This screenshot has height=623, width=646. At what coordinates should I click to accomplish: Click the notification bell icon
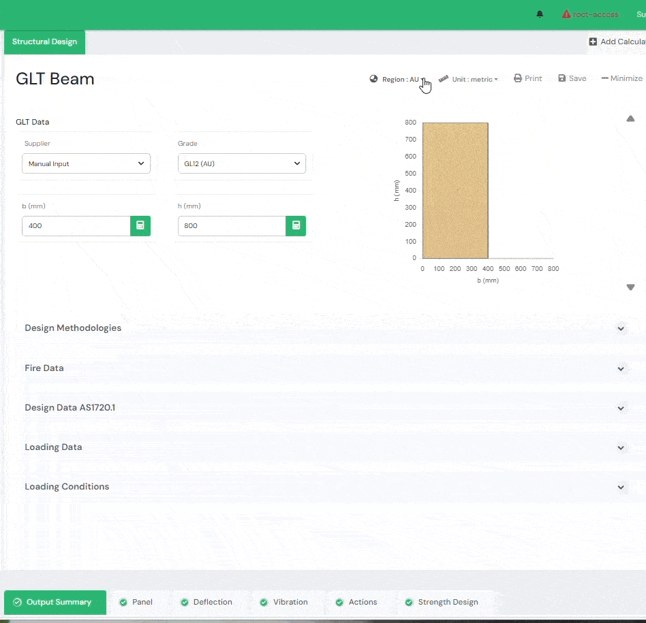pyautogui.click(x=540, y=14)
